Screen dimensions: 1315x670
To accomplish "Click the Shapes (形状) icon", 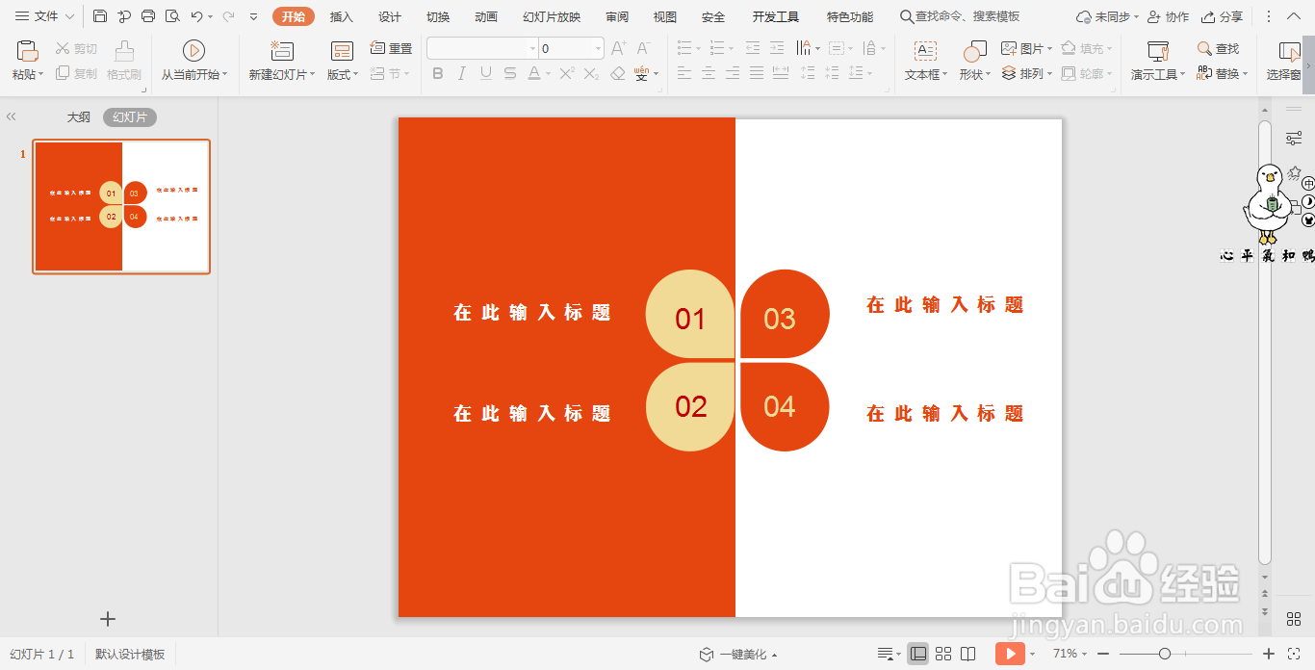I will click(975, 51).
